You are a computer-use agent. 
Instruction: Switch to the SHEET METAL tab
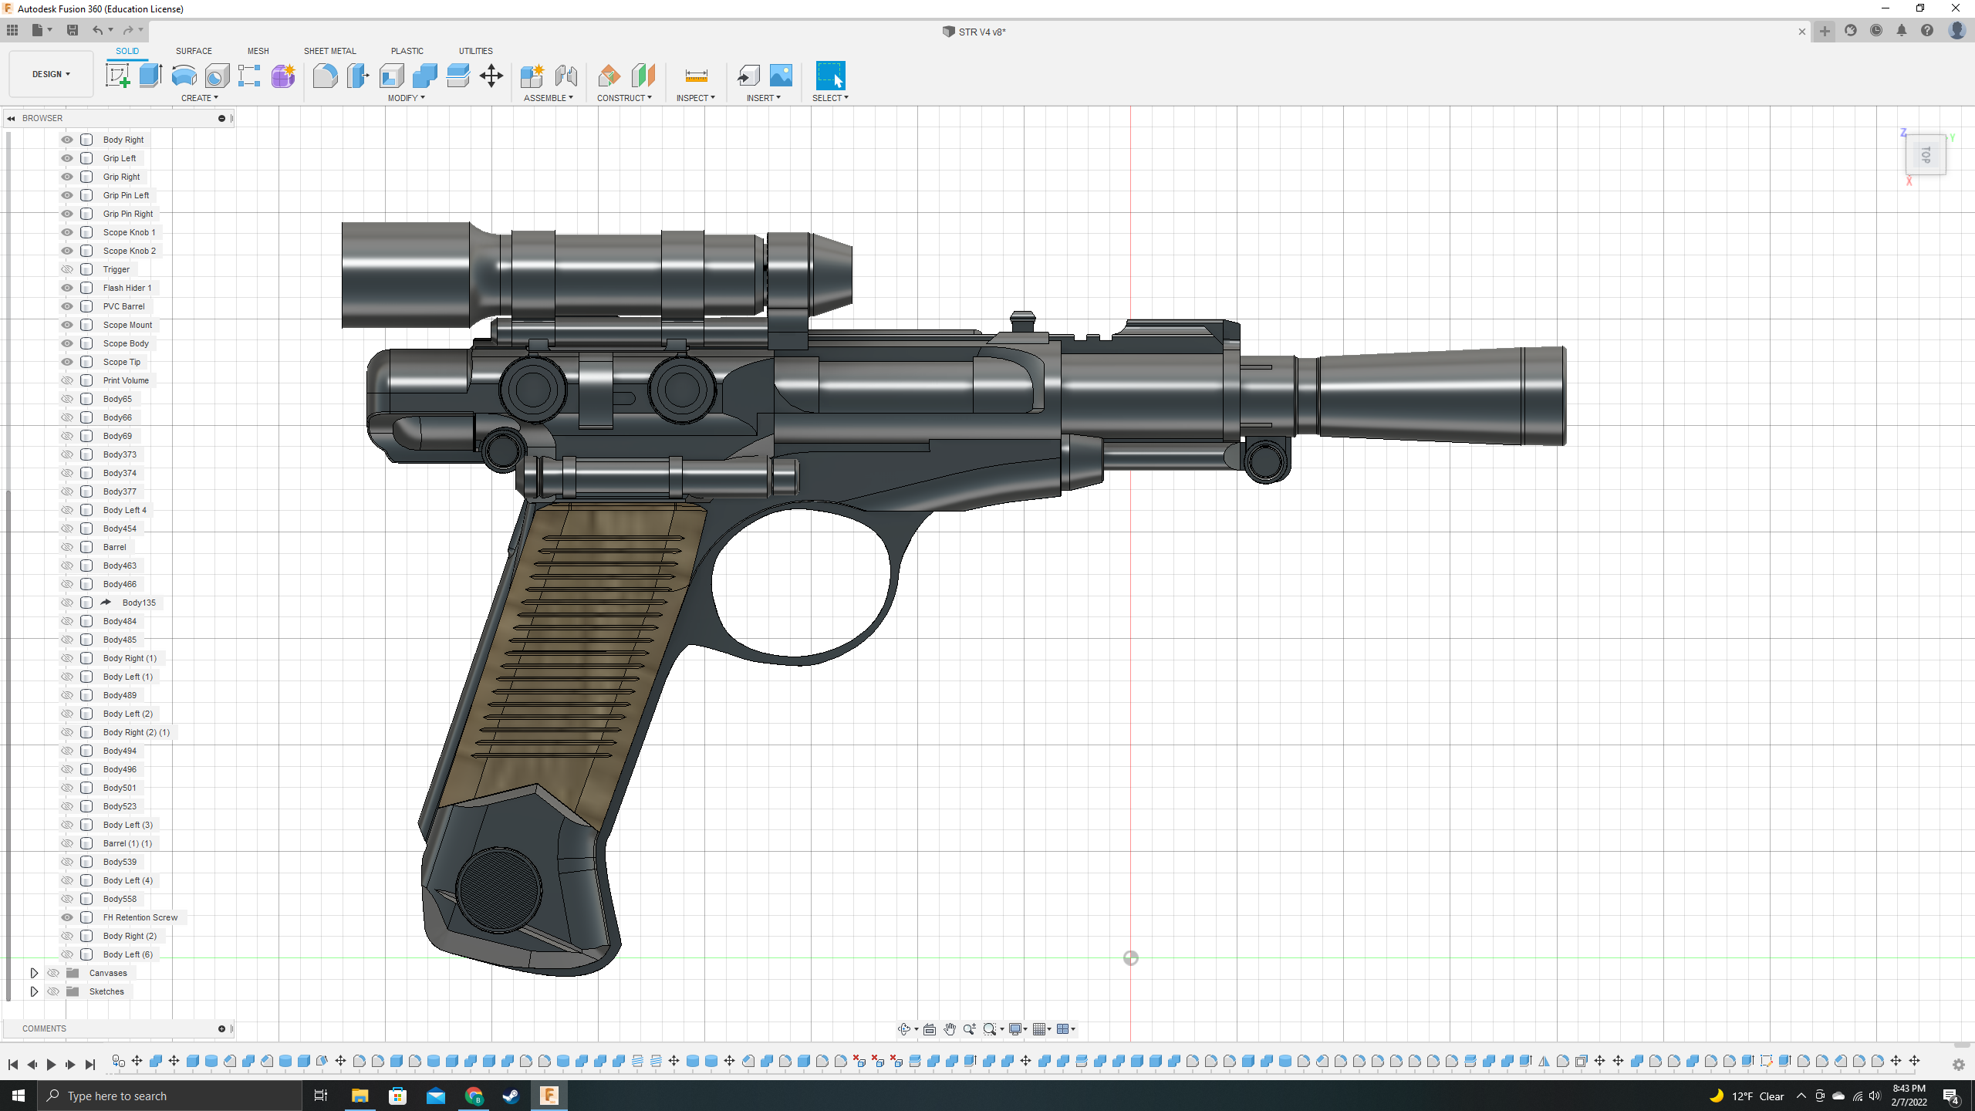[329, 51]
